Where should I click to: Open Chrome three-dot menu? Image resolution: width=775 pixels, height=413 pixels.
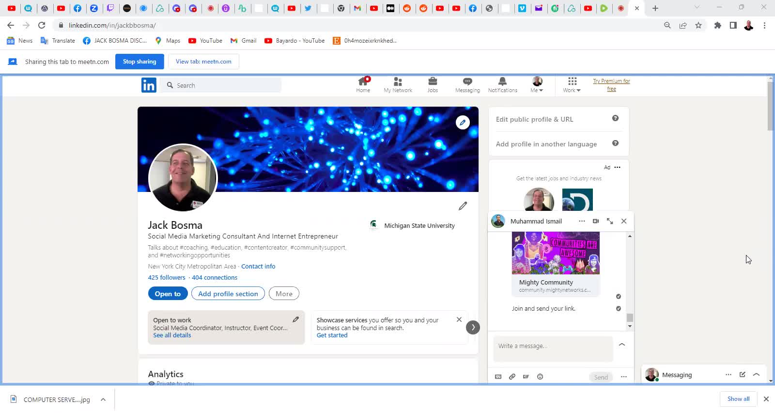(764, 25)
